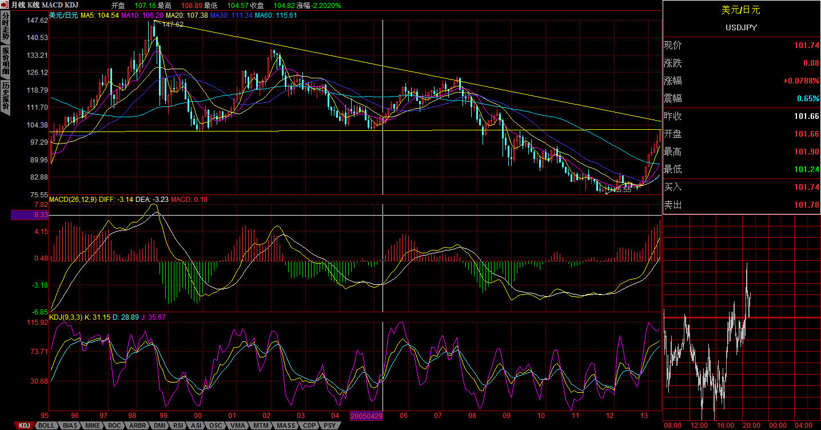Click the DIFF: -3.14 value
This screenshot has width=821, height=430.
coord(116,200)
